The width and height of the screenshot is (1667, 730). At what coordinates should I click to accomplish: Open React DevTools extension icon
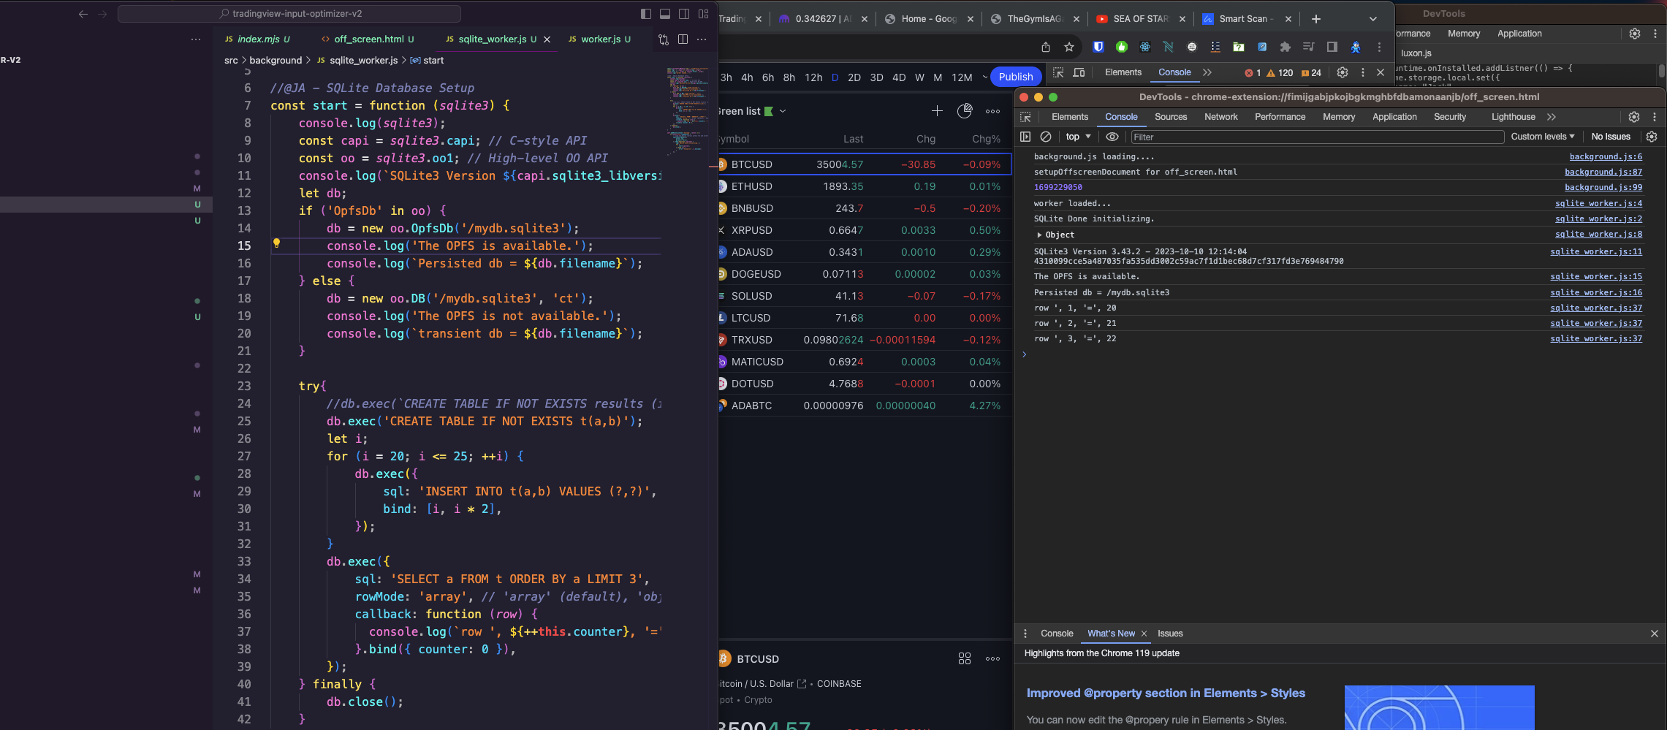(1145, 47)
